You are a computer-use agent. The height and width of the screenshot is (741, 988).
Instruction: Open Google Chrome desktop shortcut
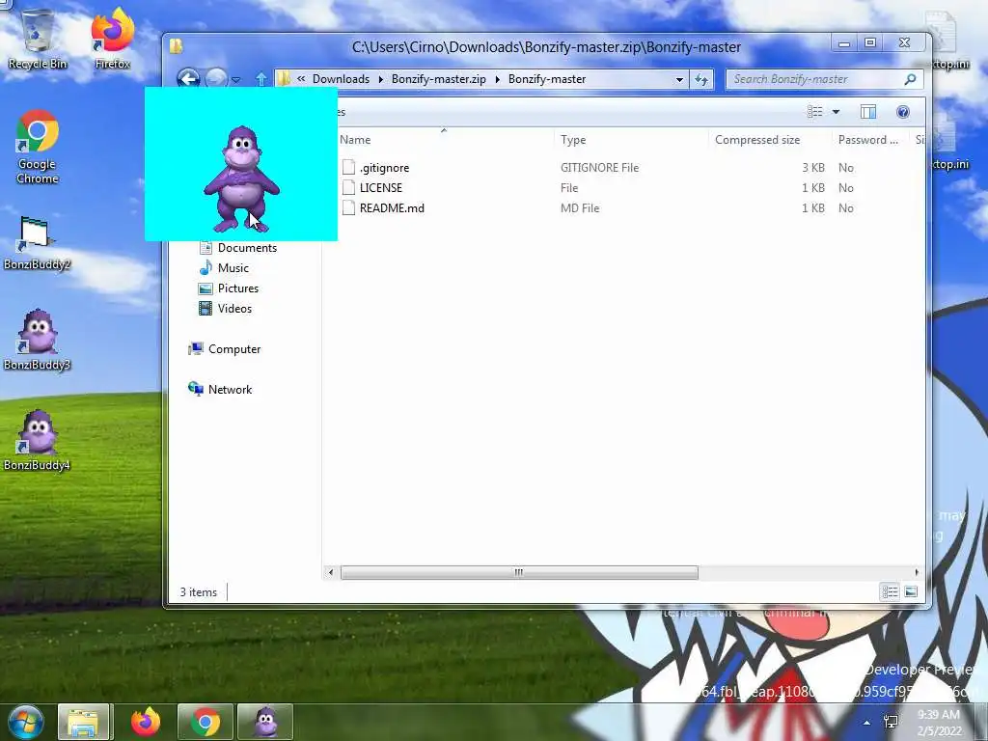[x=38, y=148]
